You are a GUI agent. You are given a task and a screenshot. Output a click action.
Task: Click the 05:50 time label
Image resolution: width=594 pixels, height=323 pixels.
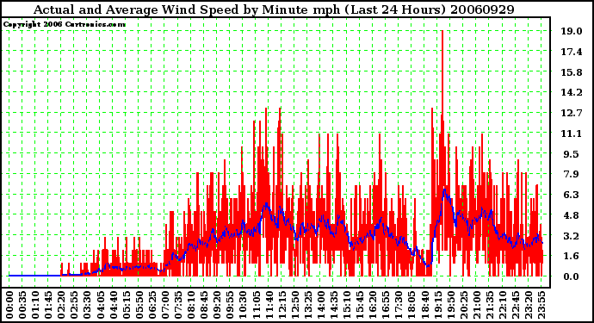(139, 305)
